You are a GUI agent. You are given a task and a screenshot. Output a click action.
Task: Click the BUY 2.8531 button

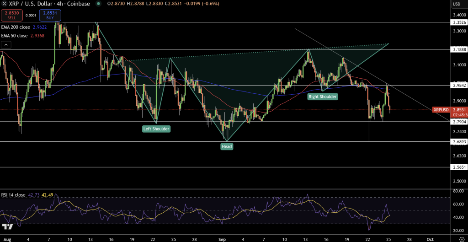50,15
